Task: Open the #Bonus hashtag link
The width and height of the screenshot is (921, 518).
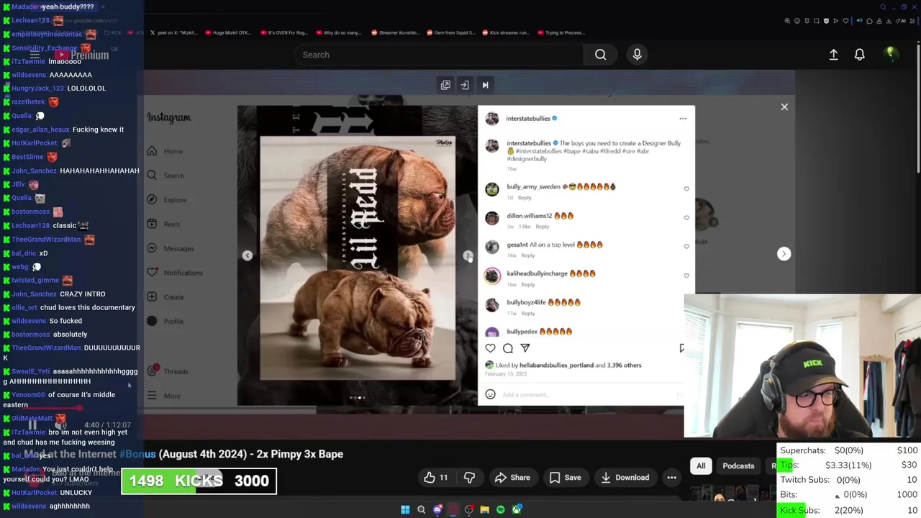Action: point(137,454)
